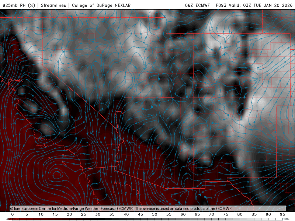Click the '30' tick on RH colorbar
The width and height of the screenshot is (295, 221).
click(98, 214)
